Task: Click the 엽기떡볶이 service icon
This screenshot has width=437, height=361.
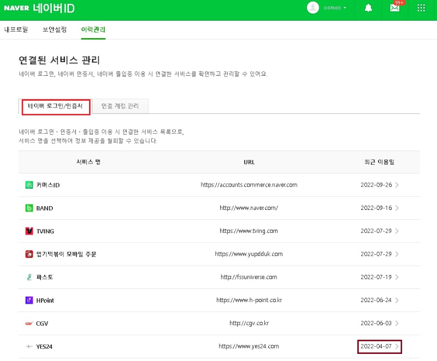Action: click(x=29, y=254)
